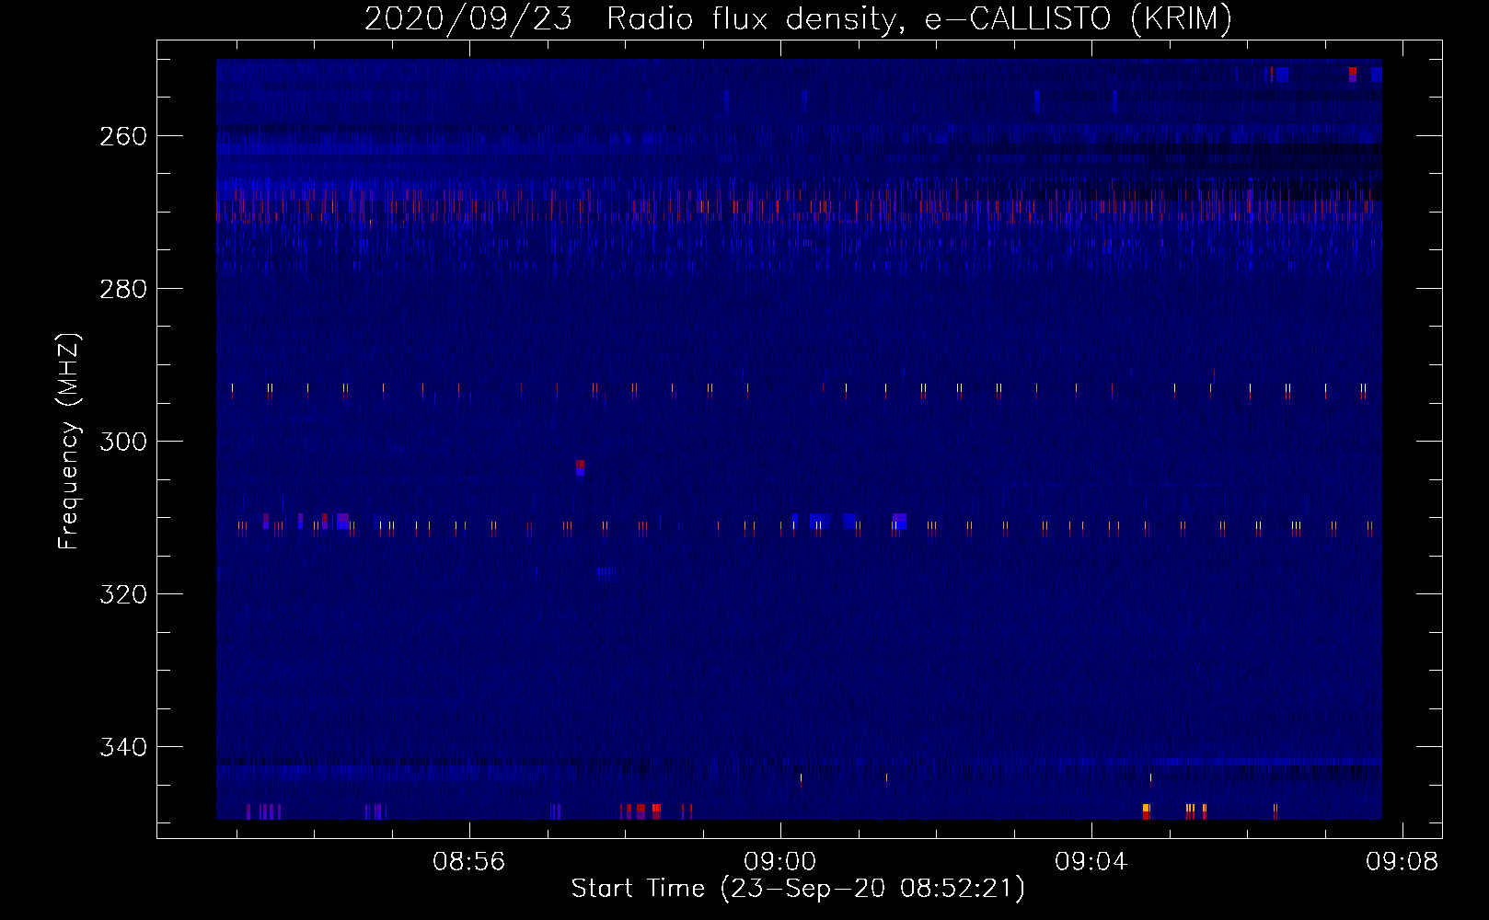Click the 320 frequency tick label

coord(122,594)
